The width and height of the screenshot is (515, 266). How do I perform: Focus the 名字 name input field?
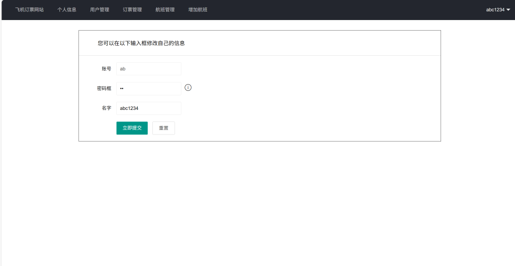click(149, 108)
